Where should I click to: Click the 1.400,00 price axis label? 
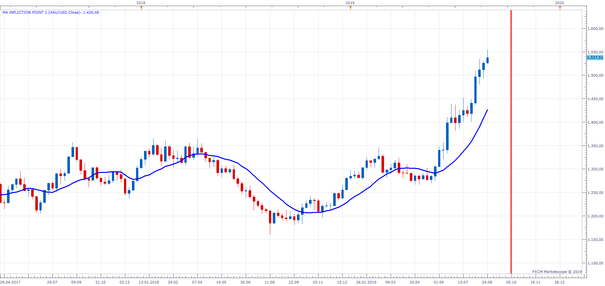[x=595, y=122]
